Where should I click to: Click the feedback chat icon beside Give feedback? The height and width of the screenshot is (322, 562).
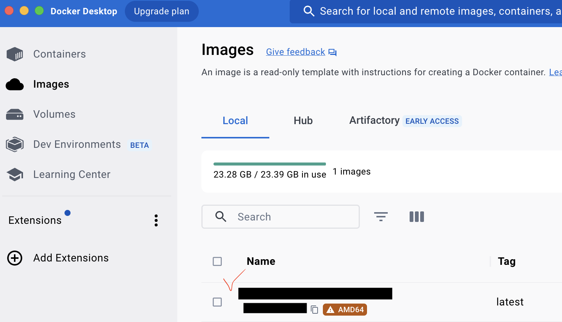click(x=332, y=52)
